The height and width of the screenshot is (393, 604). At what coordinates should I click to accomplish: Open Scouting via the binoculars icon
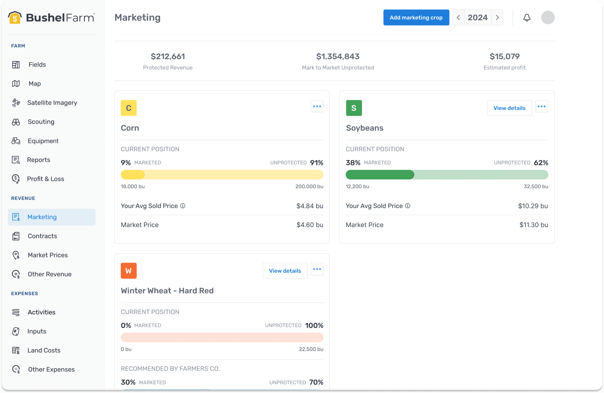tap(16, 122)
